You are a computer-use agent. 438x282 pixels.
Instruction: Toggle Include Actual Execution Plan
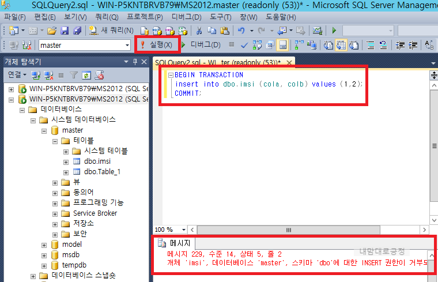pos(299,45)
